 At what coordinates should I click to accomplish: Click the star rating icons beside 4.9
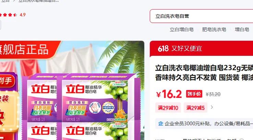(8, 15)
